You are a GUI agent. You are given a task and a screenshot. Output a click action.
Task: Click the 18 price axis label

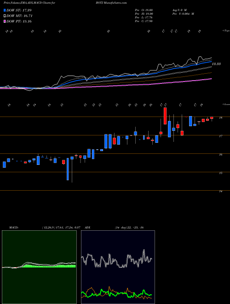click(x=220, y=117)
